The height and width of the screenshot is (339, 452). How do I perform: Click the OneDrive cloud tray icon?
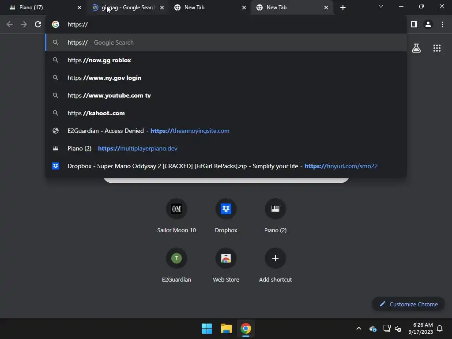(373, 328)
